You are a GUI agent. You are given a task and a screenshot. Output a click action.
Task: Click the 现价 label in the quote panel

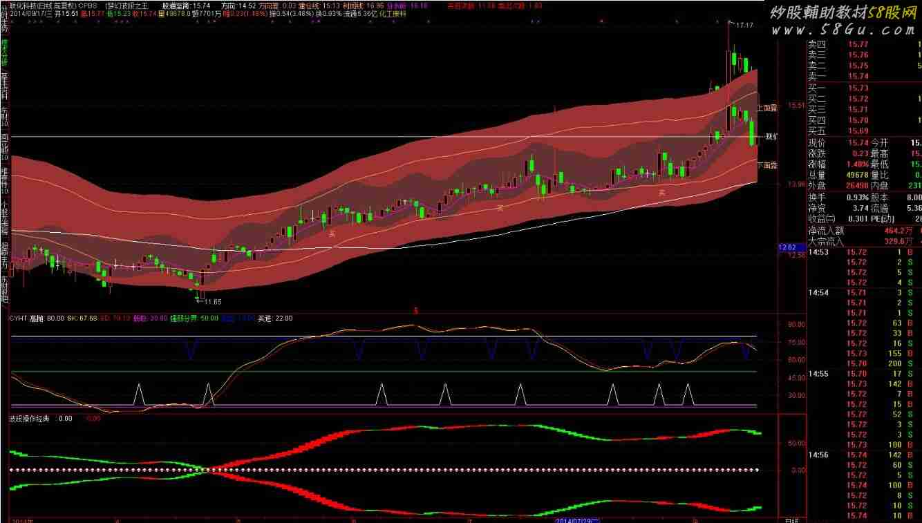816,143
